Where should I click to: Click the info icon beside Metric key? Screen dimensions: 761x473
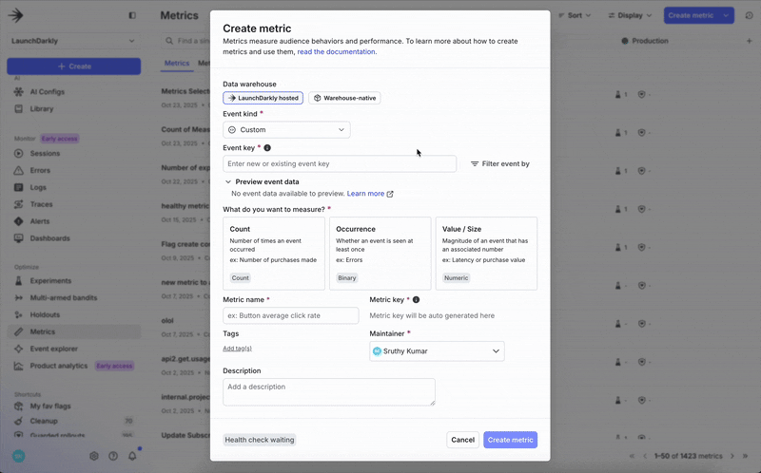click(x=416, y=299)
